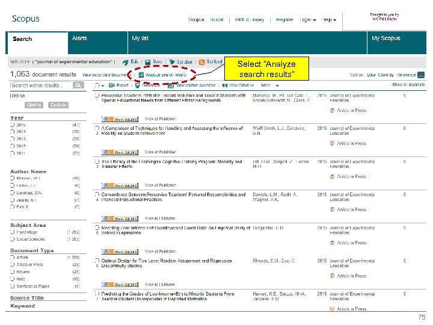Open Article in Press icon for result 4
The width and height of the screenshot is (433, 325).
(332, 209)
